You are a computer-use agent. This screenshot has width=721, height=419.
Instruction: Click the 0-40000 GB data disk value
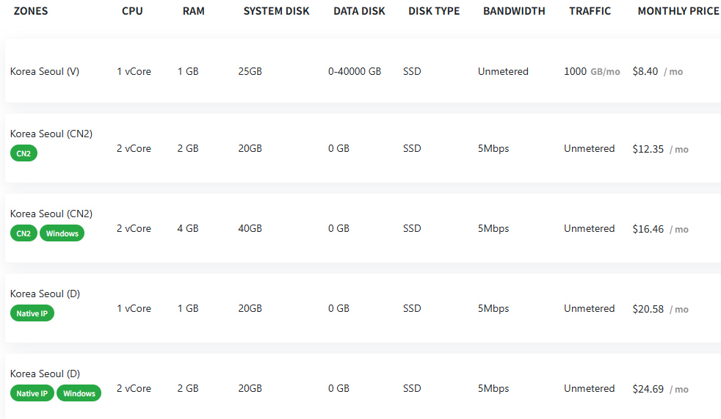pos(355,72)
